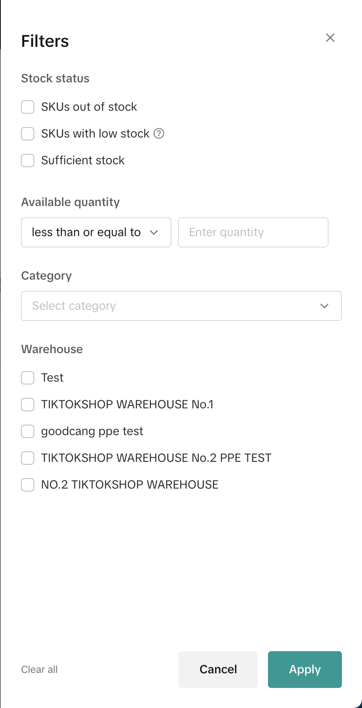
Task: Enable the SKUs with low stock checkbox
Action: (x=28, y=134)
